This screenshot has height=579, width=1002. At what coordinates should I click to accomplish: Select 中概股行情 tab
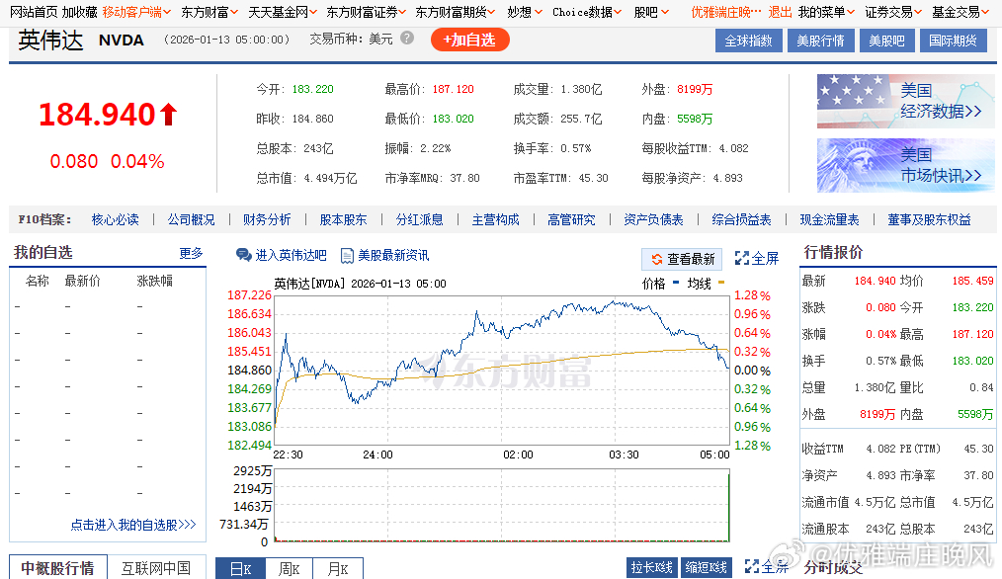pyautogui.click(x=57, y=567)
